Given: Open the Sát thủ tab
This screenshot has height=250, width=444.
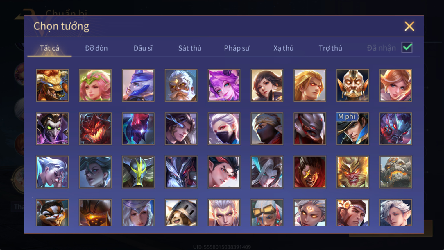Looking at the screenshot, I should click(x=190, y=48).
